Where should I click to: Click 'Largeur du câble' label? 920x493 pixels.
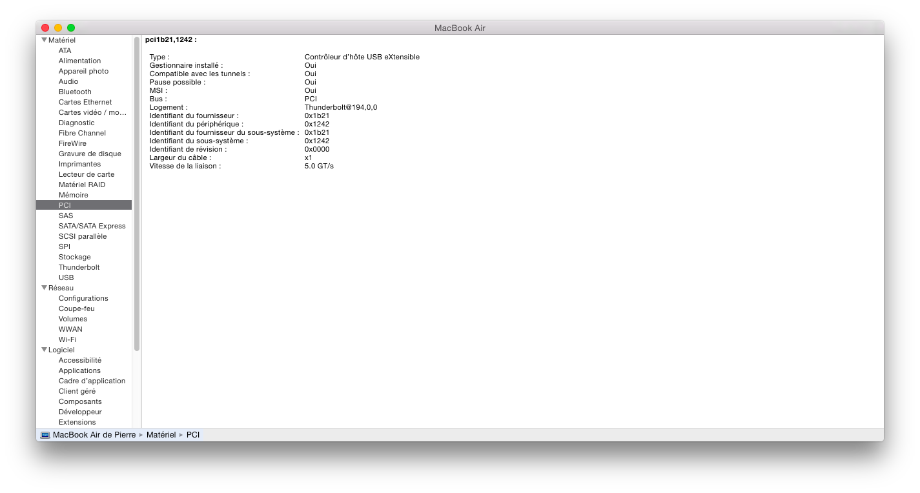click(181, 157)
